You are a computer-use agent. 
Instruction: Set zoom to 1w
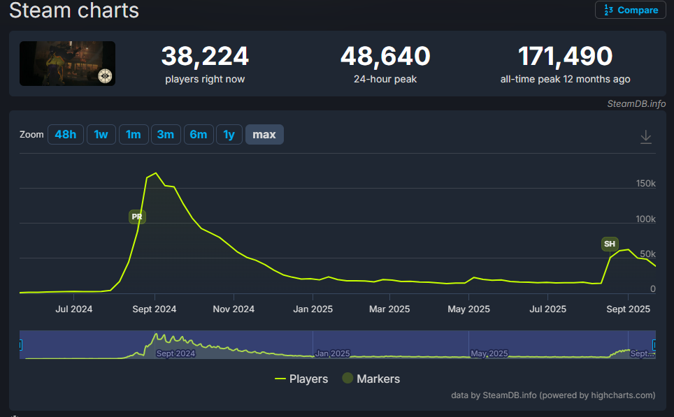click(101, 134)
